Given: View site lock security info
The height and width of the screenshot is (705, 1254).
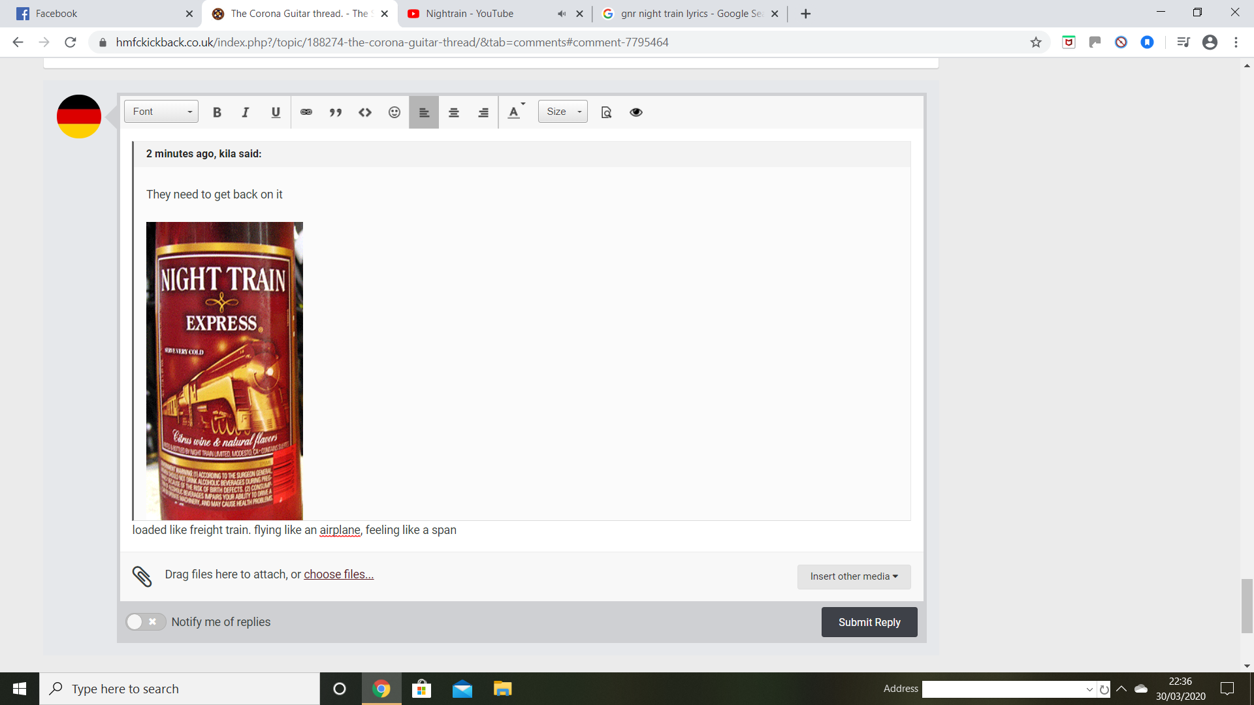Looking at the screenshot, I should (103, 42).
